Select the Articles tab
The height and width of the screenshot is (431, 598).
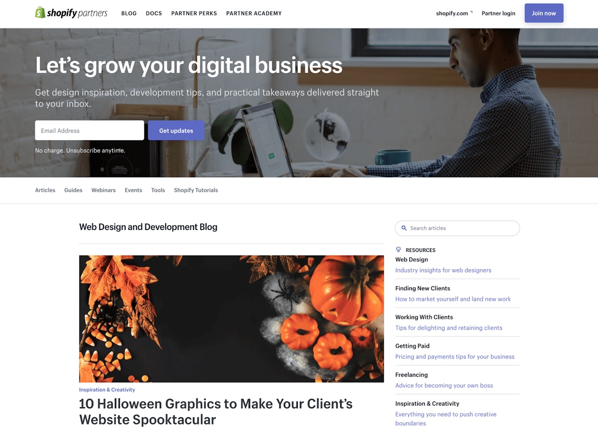45,190
